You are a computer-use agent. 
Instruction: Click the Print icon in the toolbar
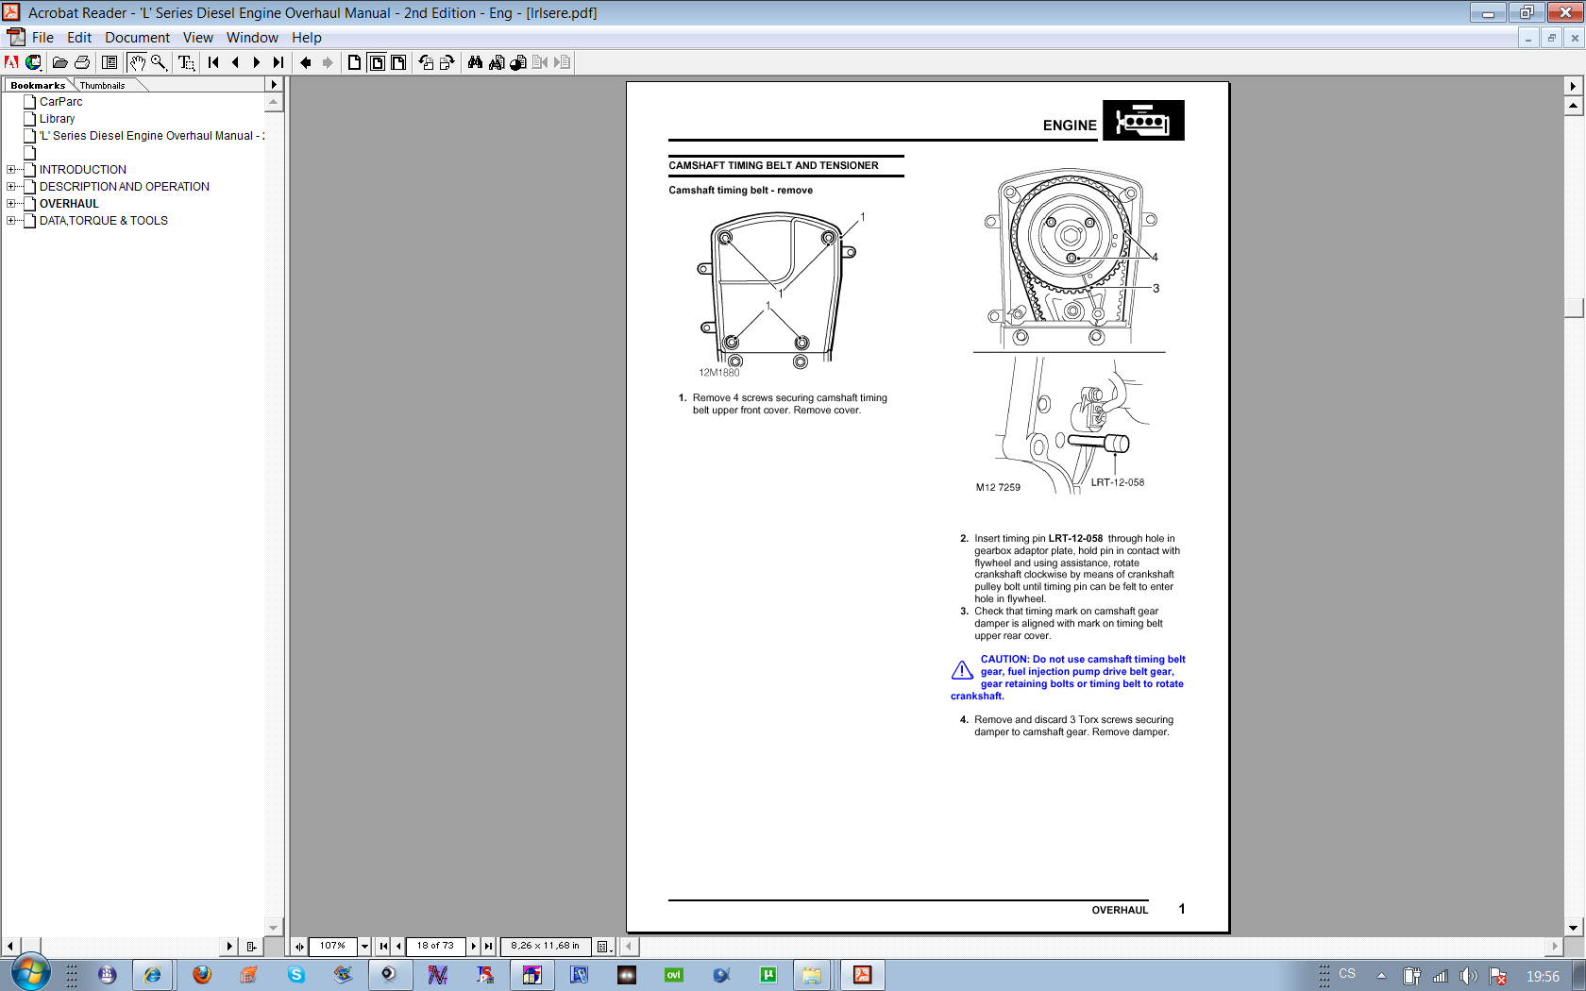(x=82, y=62)
